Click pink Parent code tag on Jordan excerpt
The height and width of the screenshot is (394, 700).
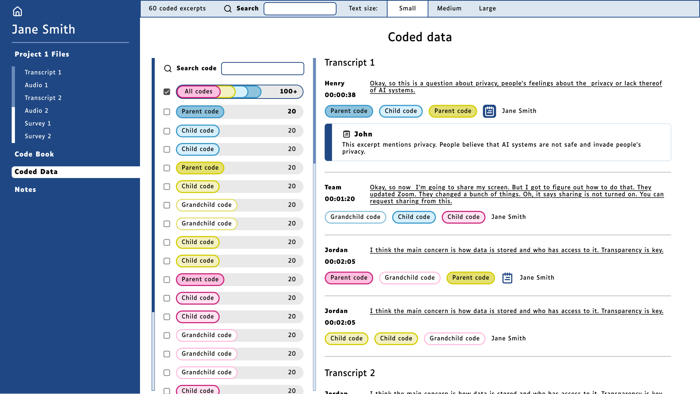click(349, 278)
